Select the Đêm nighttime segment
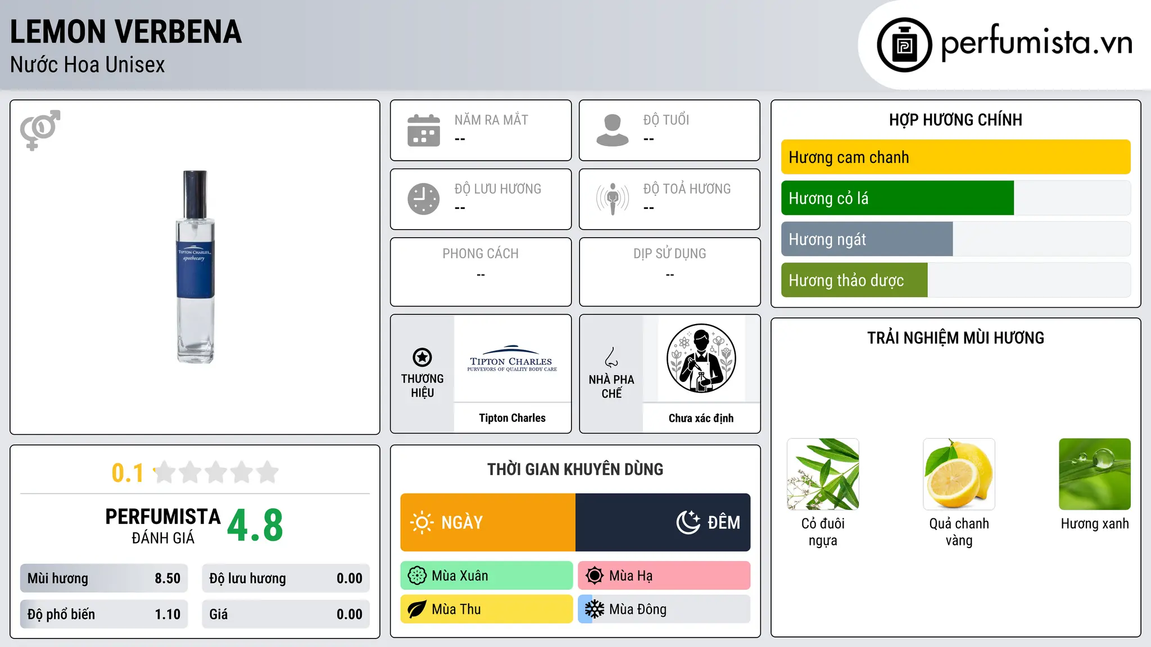This screenshot has height=647, width=1151. pyautogui.click(x=663, y=522)
